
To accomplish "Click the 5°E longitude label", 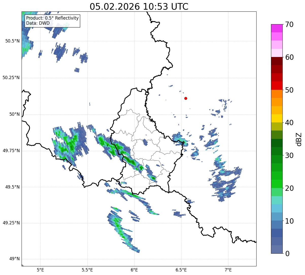I will point(40,270).
